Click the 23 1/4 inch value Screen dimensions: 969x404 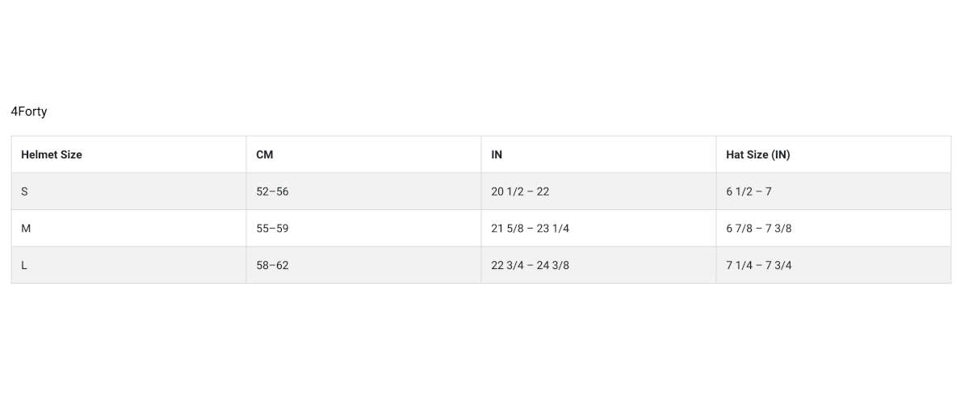(553, 229)
